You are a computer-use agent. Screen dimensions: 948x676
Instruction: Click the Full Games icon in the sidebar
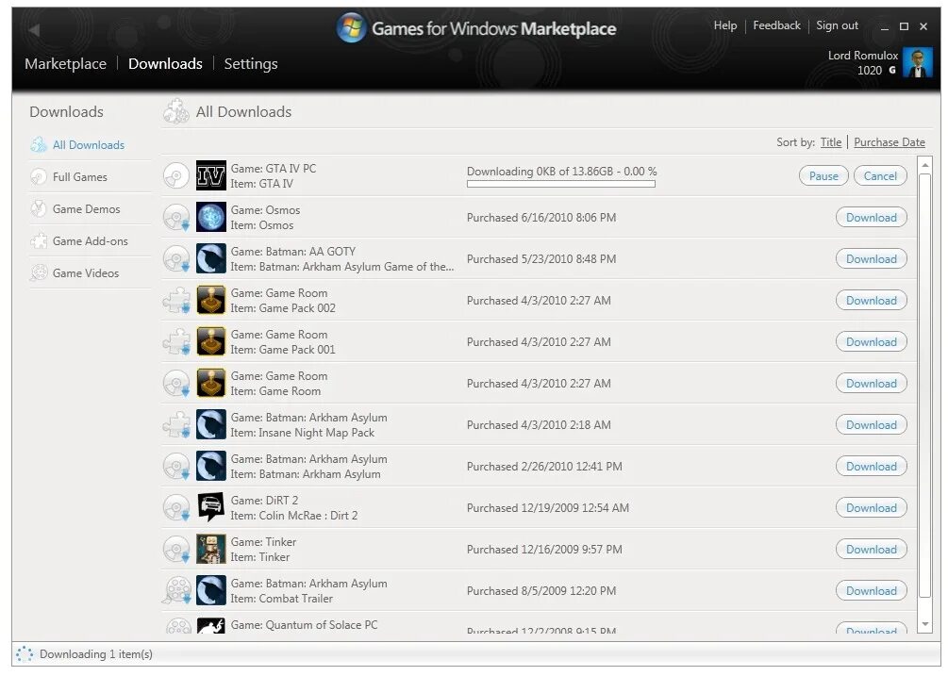click(37, 176)
